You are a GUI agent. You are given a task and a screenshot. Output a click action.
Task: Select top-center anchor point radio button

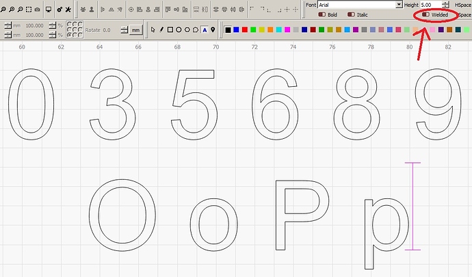[75, 25]
